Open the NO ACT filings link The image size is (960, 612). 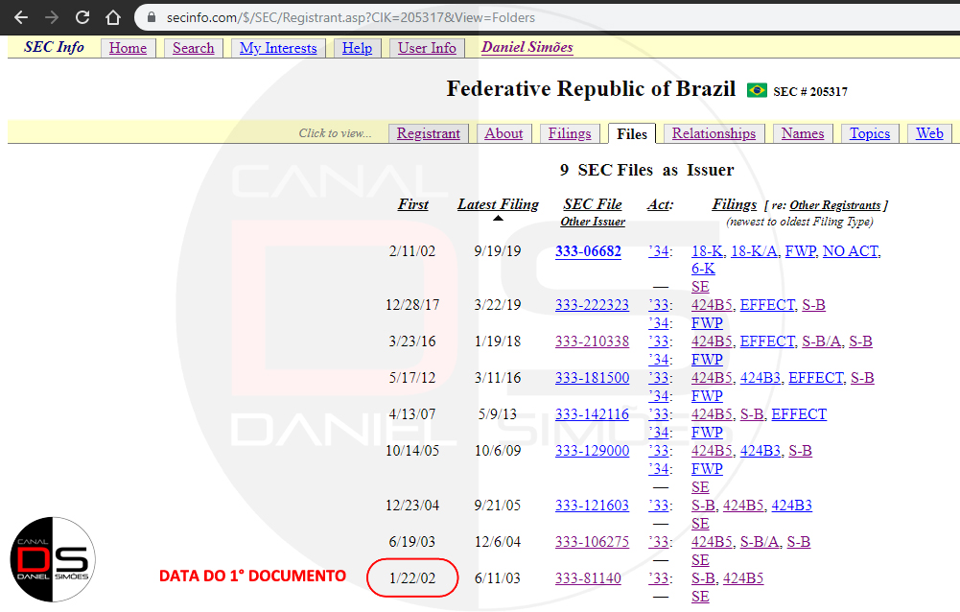(x=851, y=251)
